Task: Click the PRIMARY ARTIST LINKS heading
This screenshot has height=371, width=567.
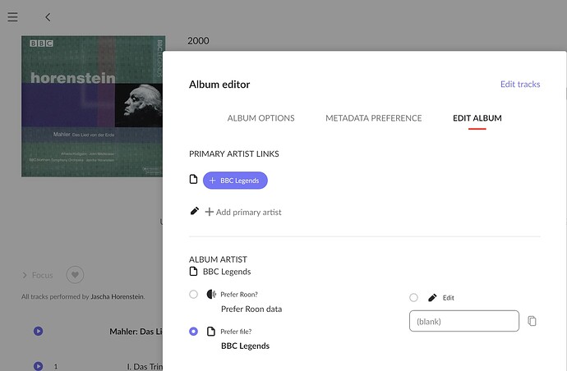Action: tap(234, 153)
